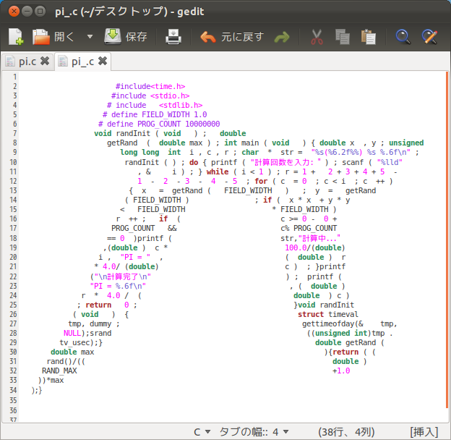Open the C language selector dropdown
The height and width of the screenshot is (440, 451).
point(202,432)
